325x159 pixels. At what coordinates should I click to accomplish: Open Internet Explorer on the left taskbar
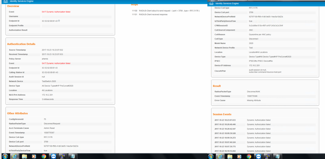[x=15, y=156]
